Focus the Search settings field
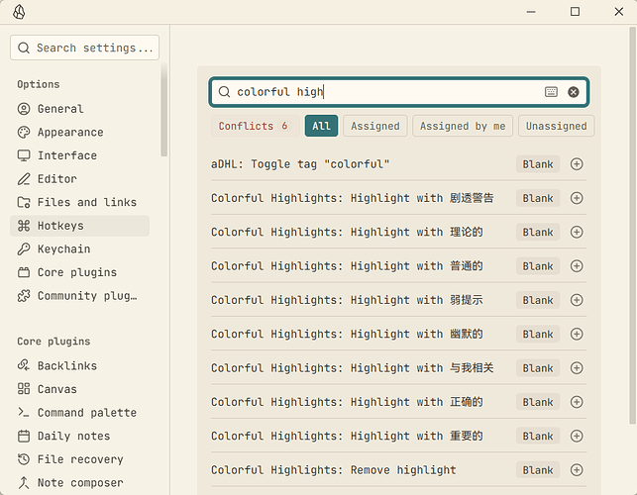Screen dimensions: 637x495 tap(84, 48)
